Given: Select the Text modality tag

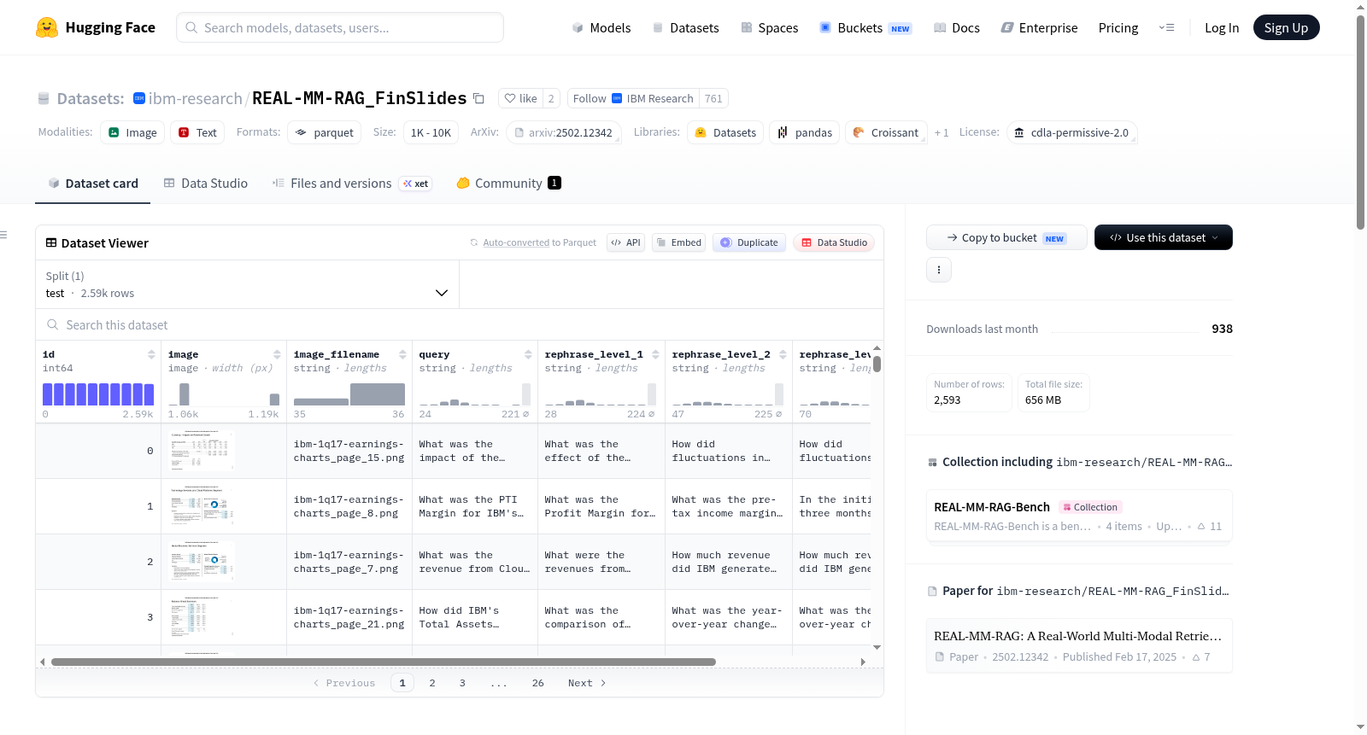Looking at the screenshot, I should (197, 132).
